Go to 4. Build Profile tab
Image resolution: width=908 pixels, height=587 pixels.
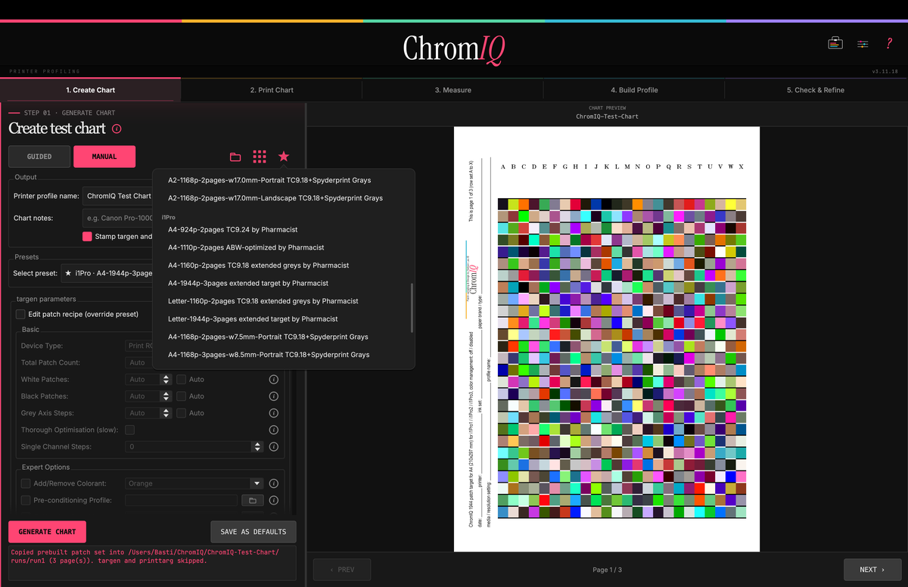(x=634, y=90)
